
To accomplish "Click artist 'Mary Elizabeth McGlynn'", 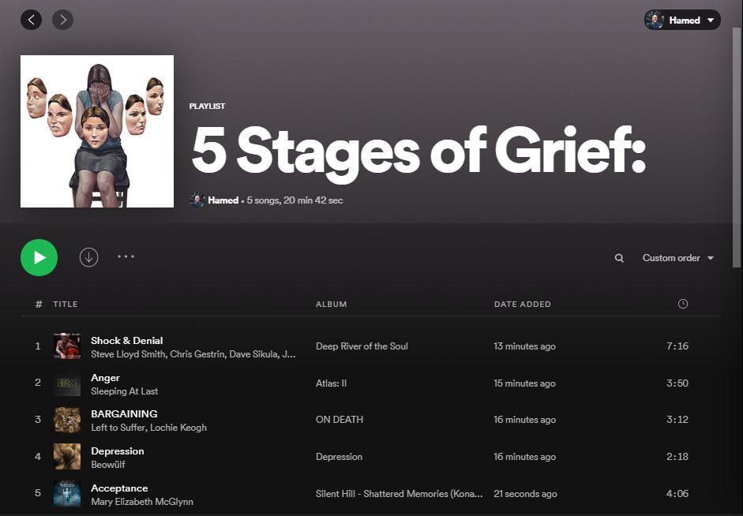I will click(x=142, y=501).
